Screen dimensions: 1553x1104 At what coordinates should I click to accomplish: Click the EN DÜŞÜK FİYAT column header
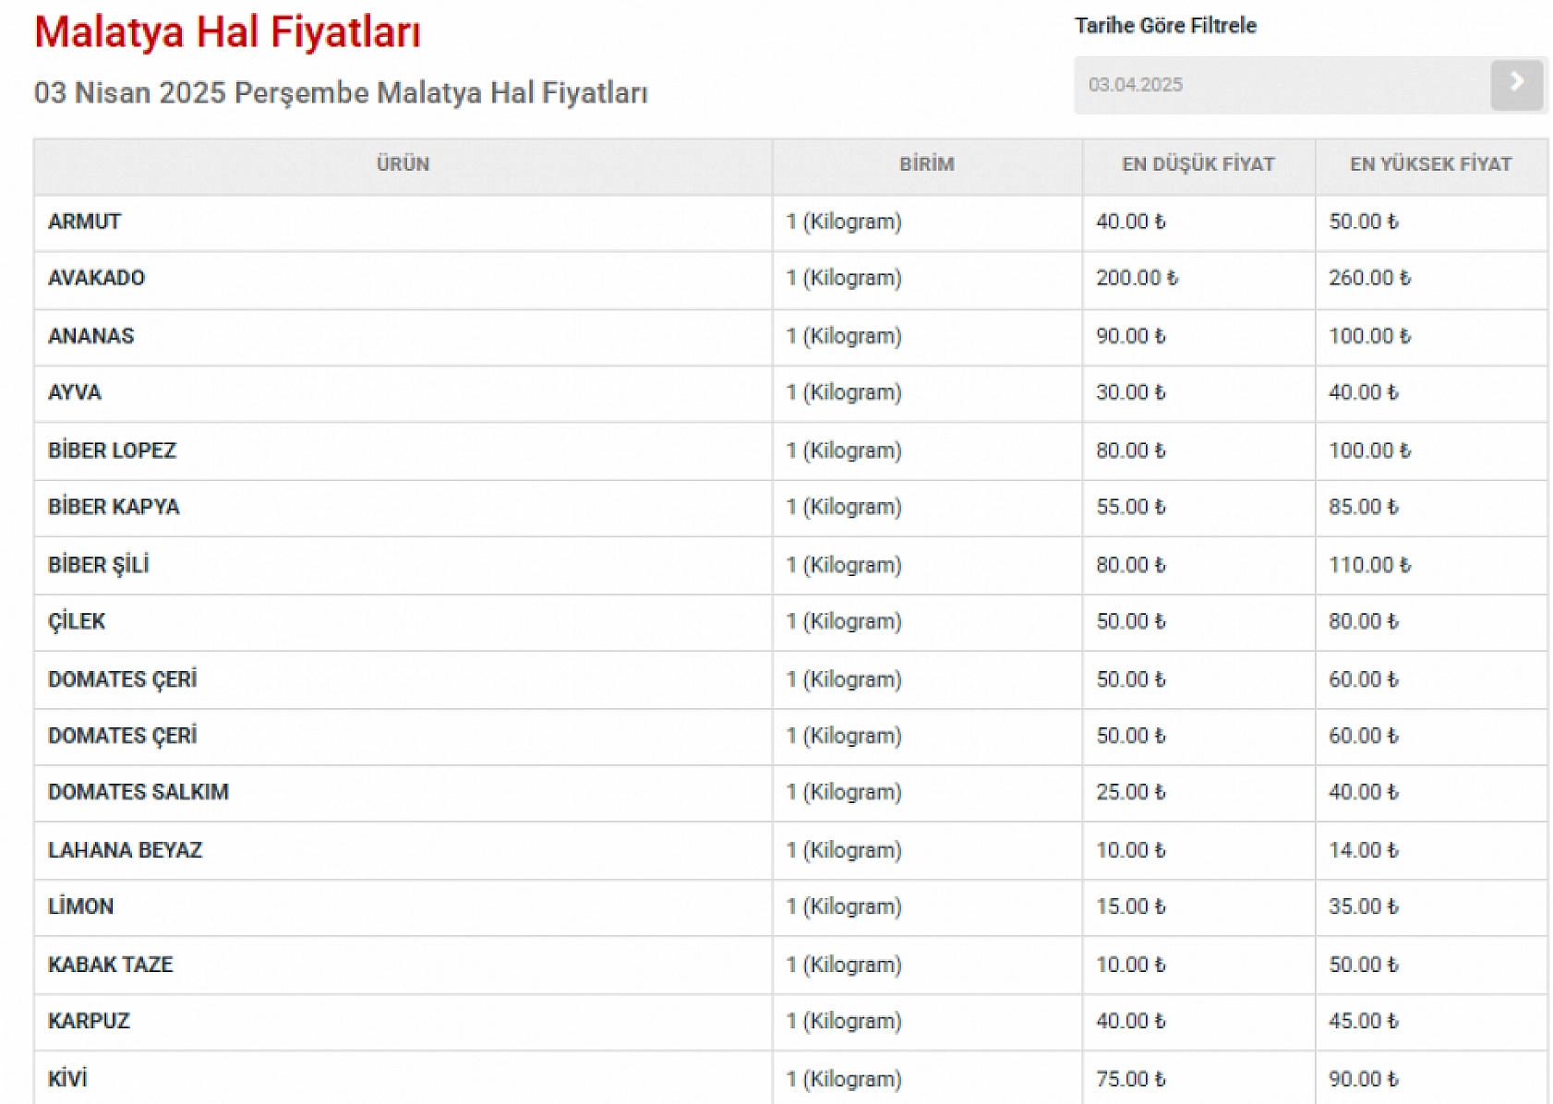click(x=1198, y=164)
